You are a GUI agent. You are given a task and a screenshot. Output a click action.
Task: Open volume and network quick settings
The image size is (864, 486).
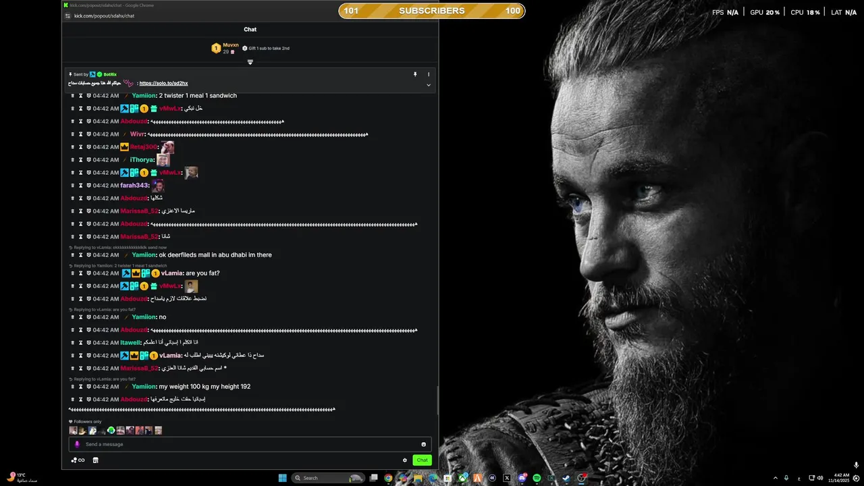click(815, 478)
